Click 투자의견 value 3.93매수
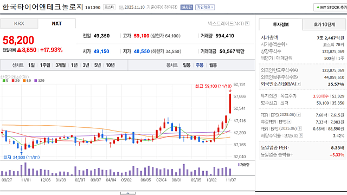This screenshot has height=195, width=347. point(320,96)
